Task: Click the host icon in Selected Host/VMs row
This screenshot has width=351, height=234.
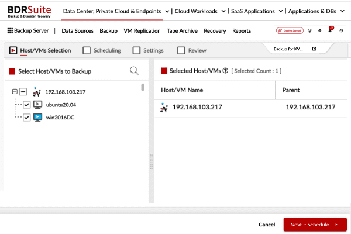Action: coord(164,108)
